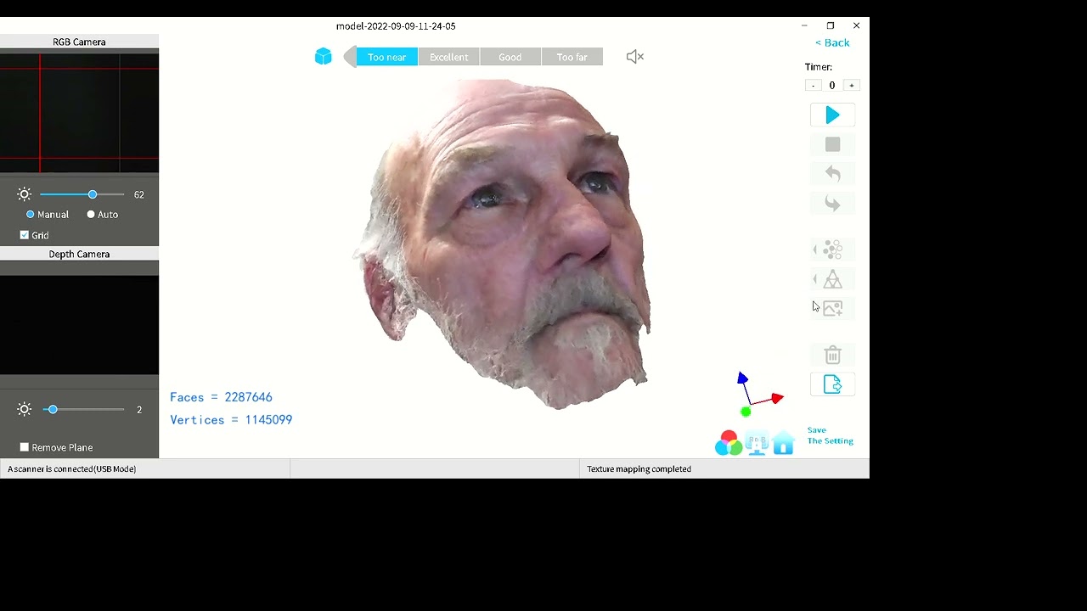Screen dimensions: 1087x611
Task: Select the Excellent distance indicator
Action: click(448, 57)
